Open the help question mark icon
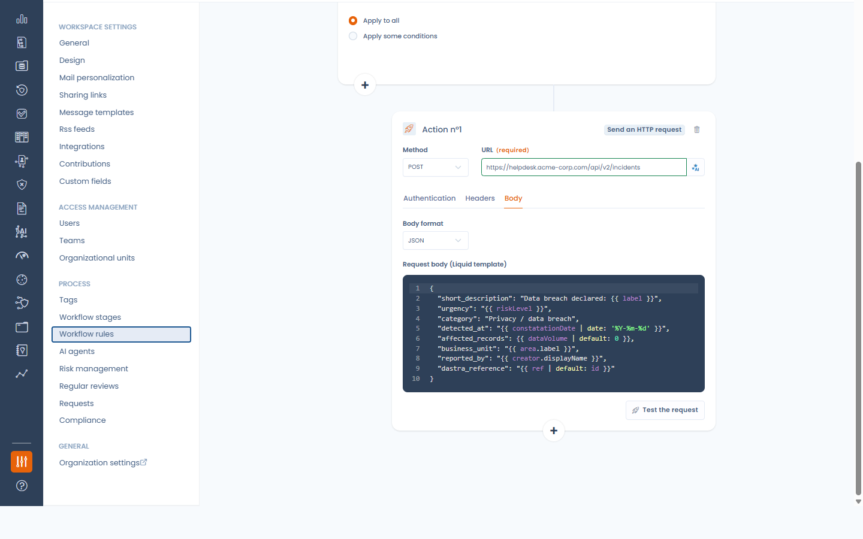Viewport: 863px width, 539px height. (22, 486)
